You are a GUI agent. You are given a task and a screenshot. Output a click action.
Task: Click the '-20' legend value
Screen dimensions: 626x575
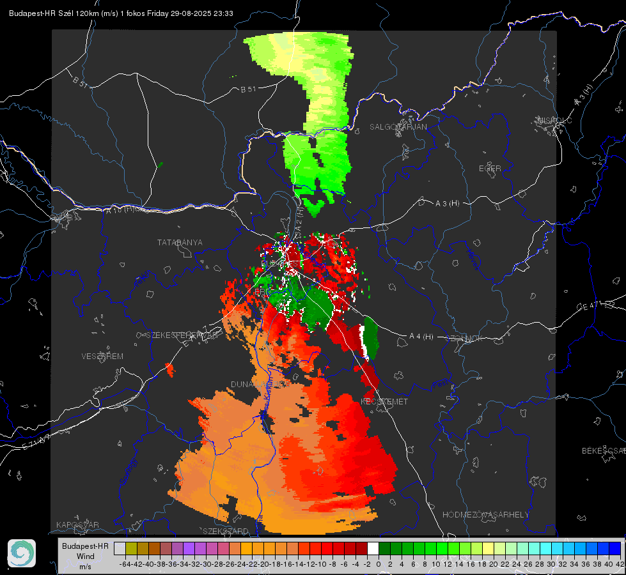(264, 564)
